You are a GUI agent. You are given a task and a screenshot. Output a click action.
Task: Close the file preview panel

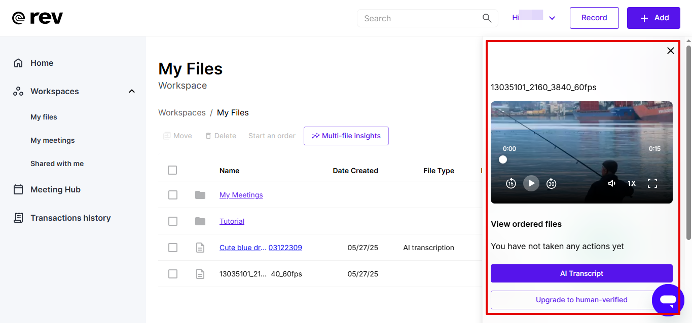tap(670, 51)
